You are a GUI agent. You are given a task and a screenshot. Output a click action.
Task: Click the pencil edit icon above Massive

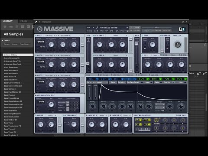coord(36,22)
